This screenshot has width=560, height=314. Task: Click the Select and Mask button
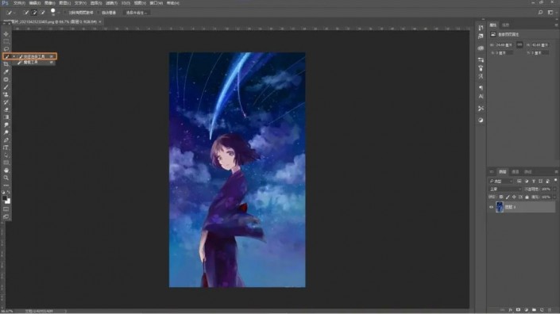tap(137, 13)
